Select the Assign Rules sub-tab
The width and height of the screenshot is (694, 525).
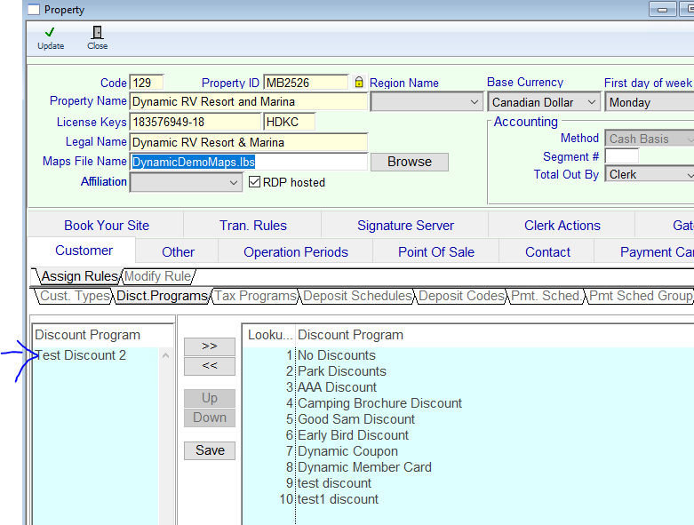pyautogui.click(x=79, y=276)
